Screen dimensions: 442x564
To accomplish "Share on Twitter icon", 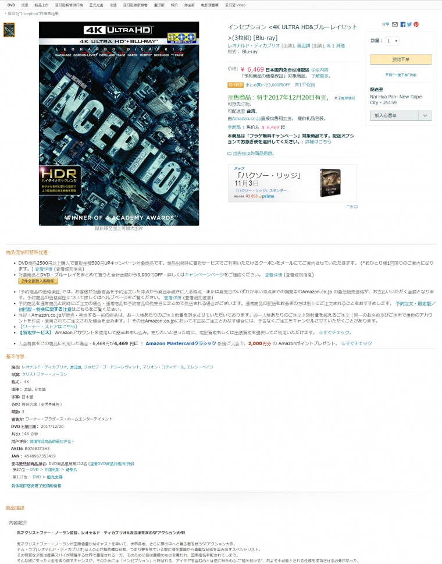I will (409, 24).
